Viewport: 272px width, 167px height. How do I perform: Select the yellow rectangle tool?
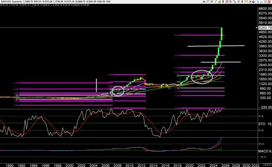coord(246,2)
